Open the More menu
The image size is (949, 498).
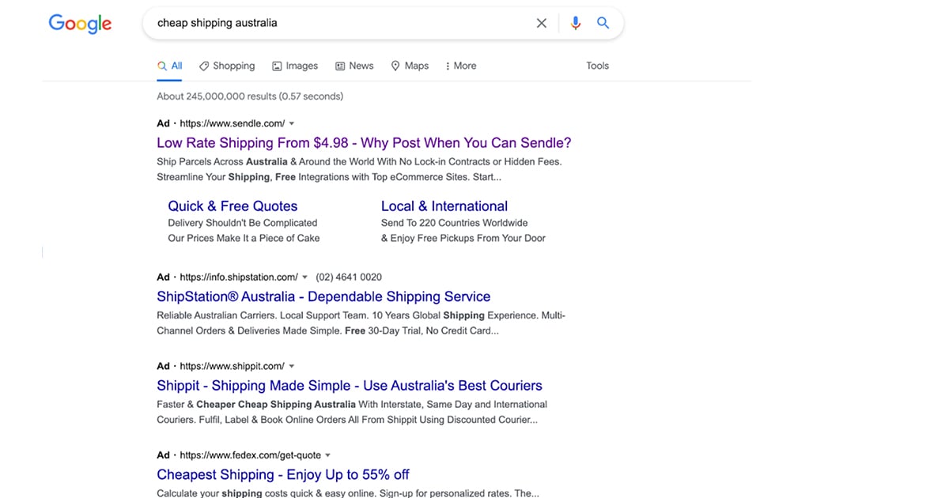461,66
